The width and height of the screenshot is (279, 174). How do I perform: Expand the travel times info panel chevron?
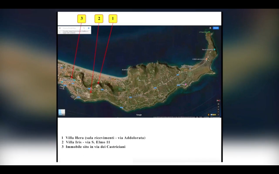60,32
